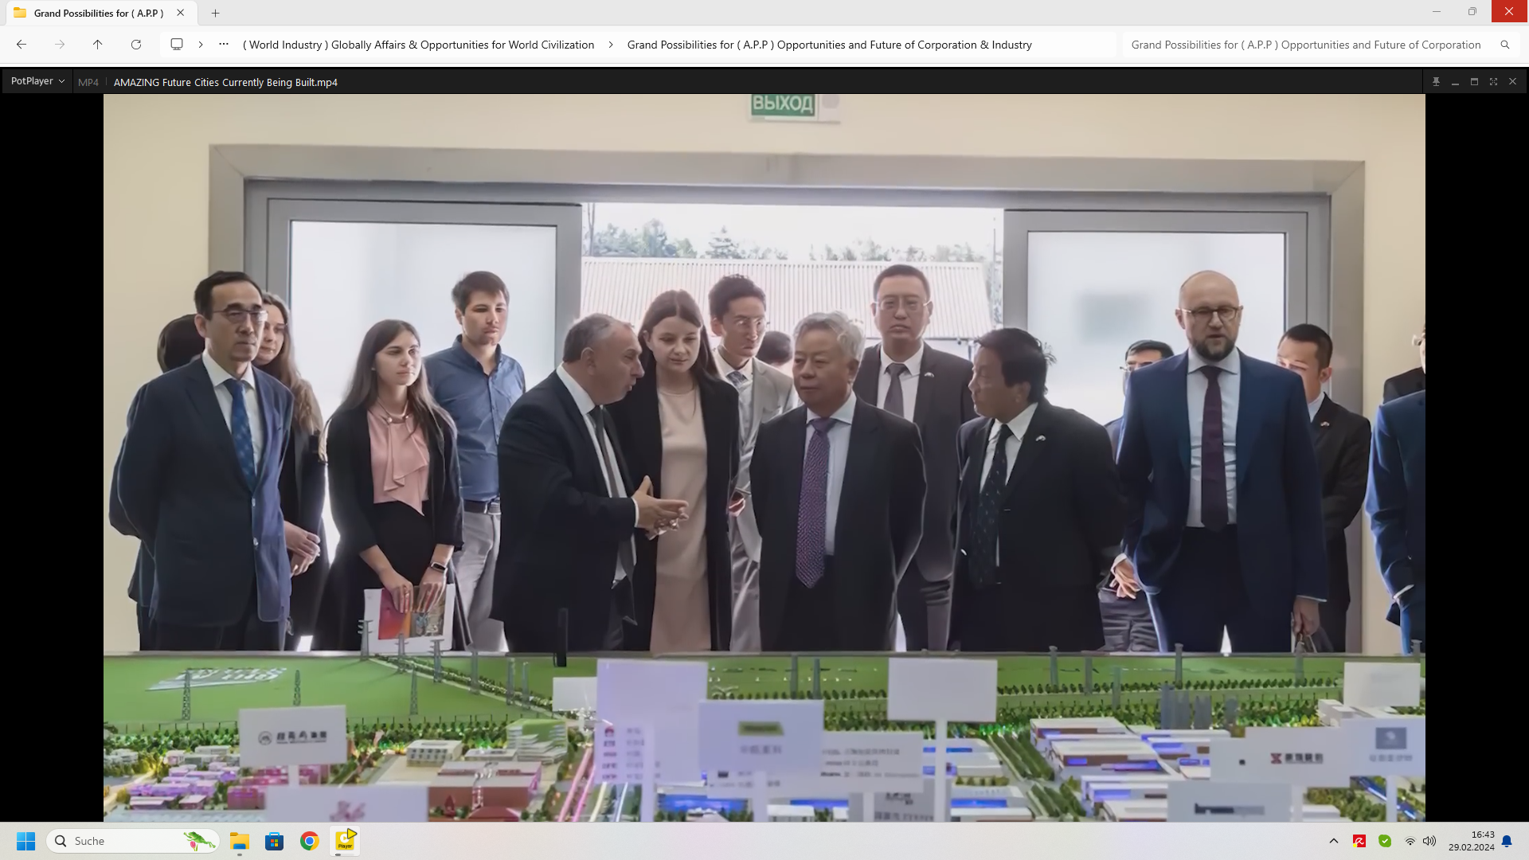1529x860 pixels.
Task: Open World Industry breadcrumb folder
Action: point(418,45)
